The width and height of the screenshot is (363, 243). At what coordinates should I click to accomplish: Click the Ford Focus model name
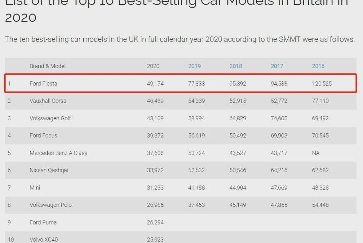point(43,135)
